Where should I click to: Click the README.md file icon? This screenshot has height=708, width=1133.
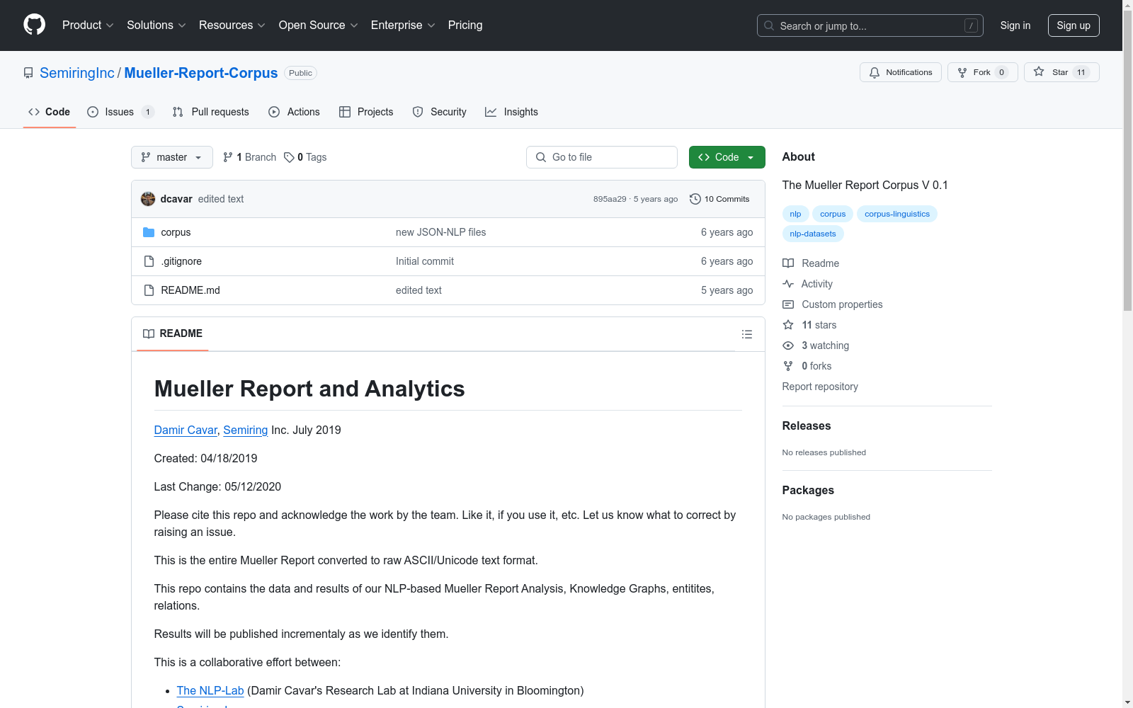[x=149, y=290]
